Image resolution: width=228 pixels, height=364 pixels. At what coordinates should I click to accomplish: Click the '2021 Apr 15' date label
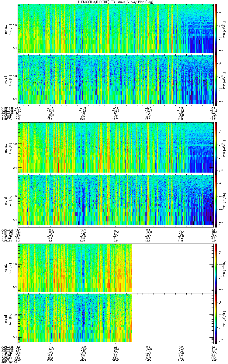coord(9,362)
